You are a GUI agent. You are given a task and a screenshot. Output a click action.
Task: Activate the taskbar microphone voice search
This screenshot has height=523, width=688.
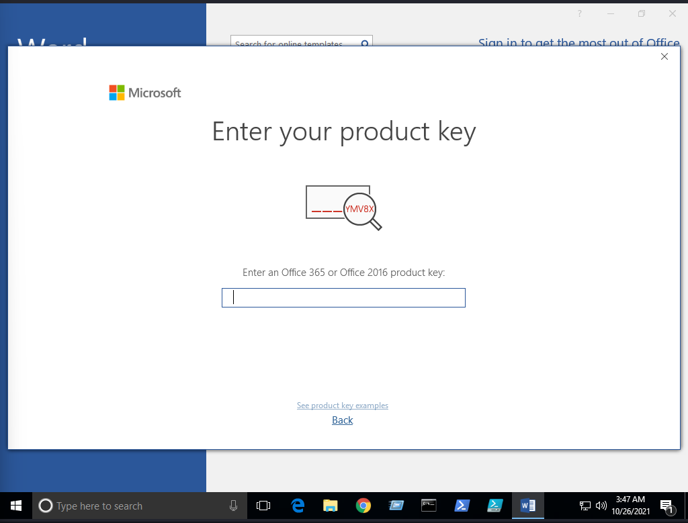click(x=233, y=506)
